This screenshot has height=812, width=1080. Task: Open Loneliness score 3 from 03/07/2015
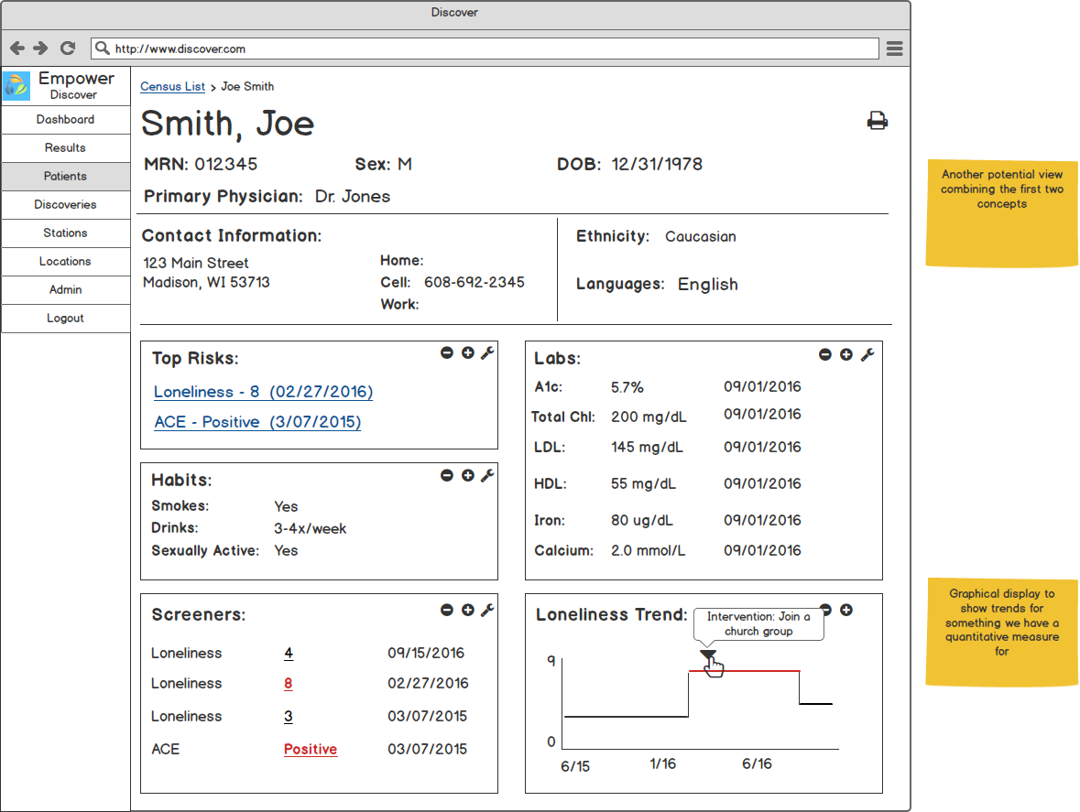point(288,717)
